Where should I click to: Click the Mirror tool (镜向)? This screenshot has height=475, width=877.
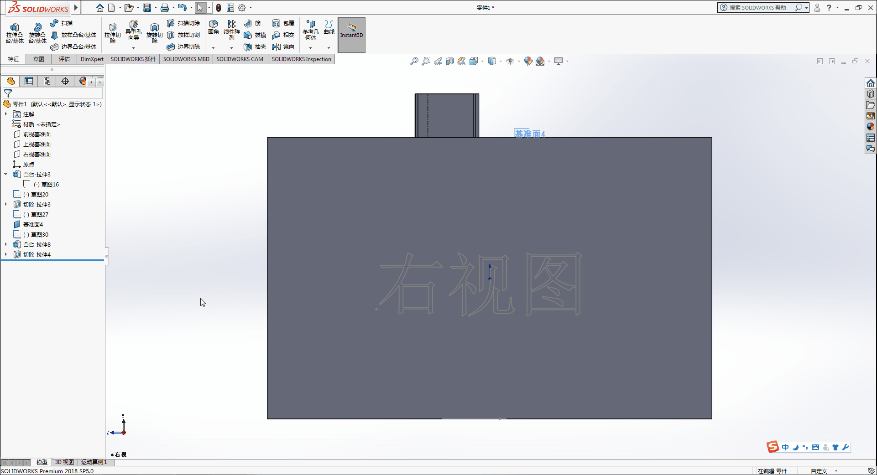pyautogui.click(x=283, y=46)
